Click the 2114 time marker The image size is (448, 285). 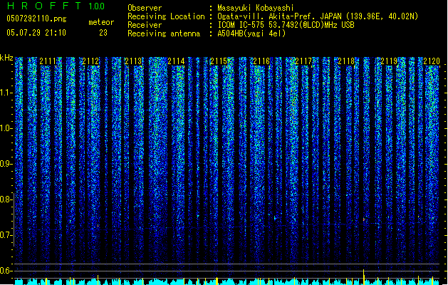click(x=176, y=61)
